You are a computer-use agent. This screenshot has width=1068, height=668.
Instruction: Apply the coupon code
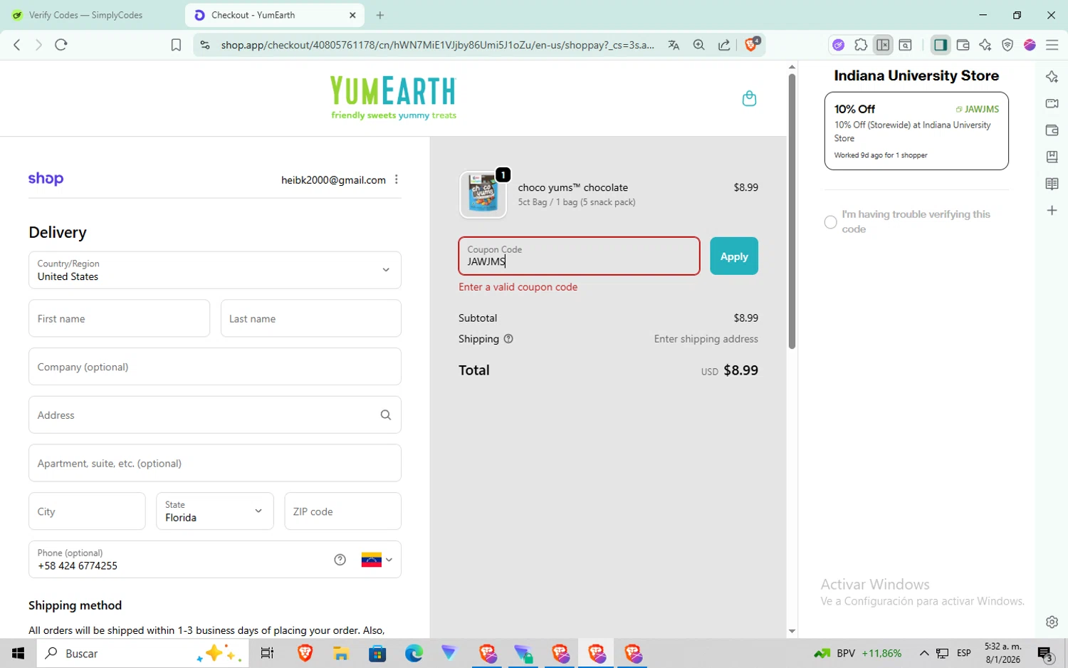[734, 256]
